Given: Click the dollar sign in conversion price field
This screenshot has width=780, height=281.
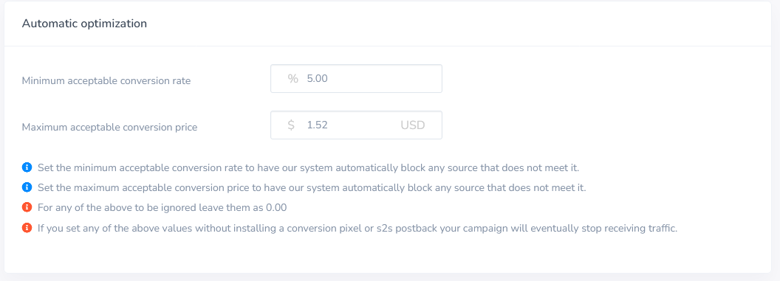Looking at the screenshot, I should [291, 125].
